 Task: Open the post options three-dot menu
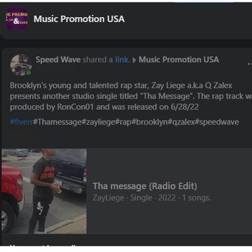249,64
